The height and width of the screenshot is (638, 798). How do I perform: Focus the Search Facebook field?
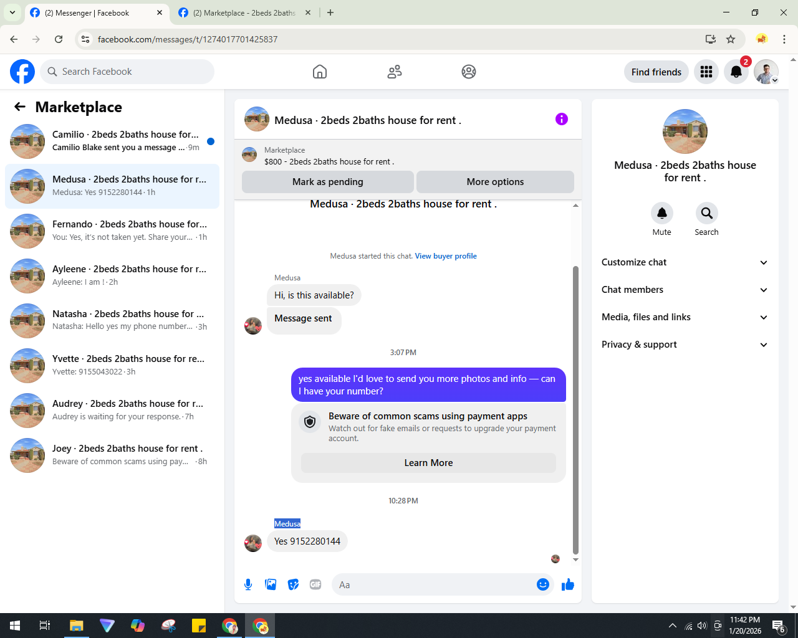tap(127, 72)
